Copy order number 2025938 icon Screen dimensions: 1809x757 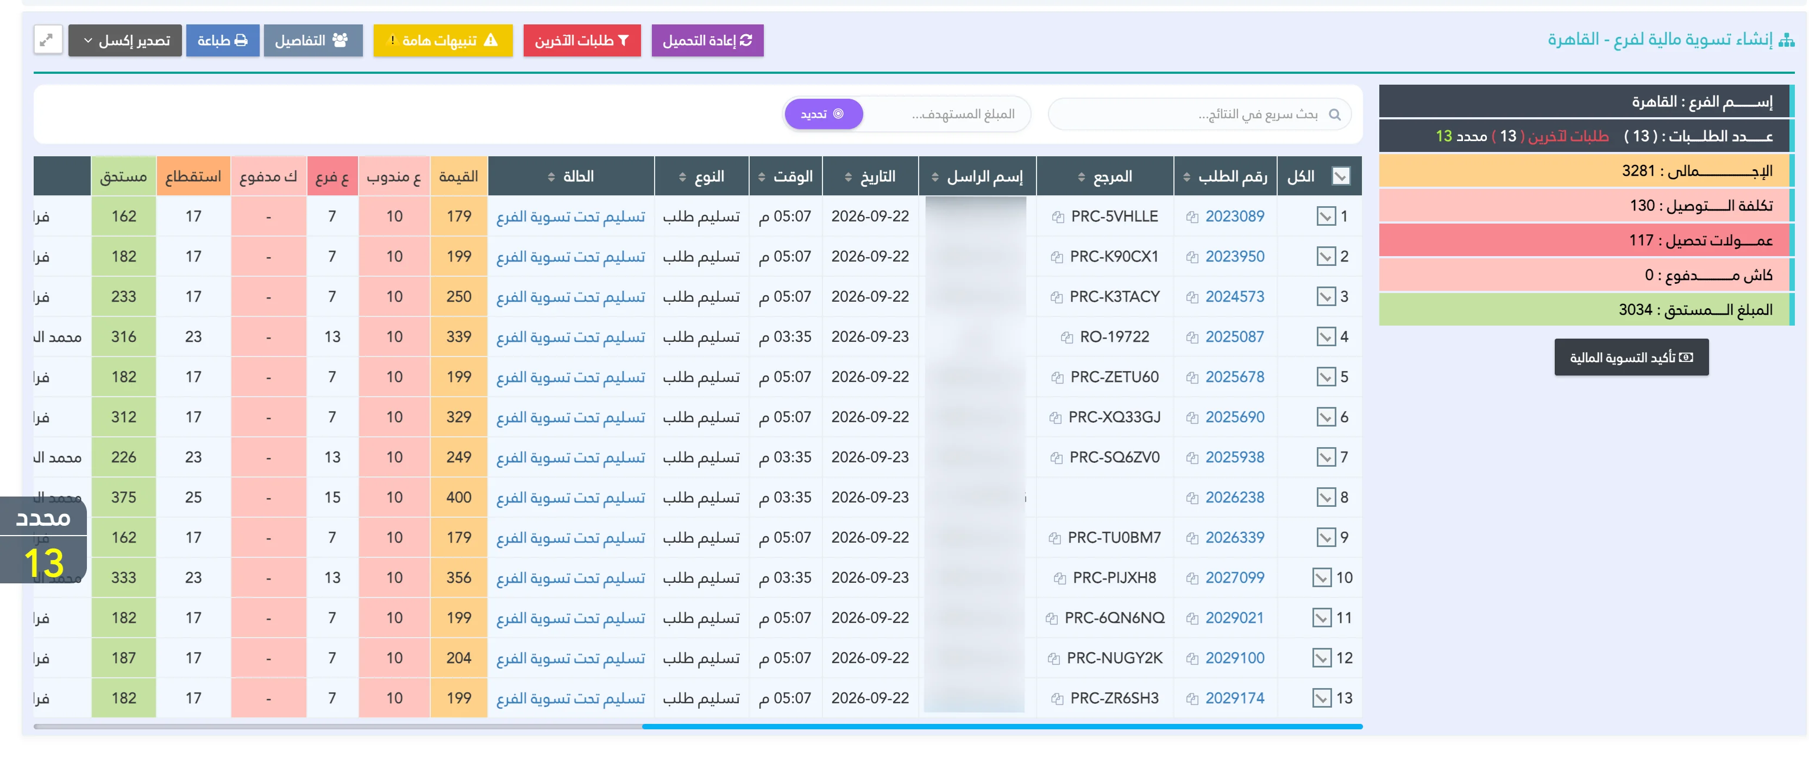point(1192,458)
